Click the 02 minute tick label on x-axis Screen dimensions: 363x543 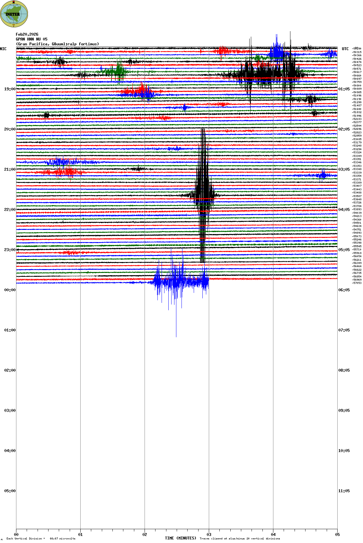(x=145, y=535)
